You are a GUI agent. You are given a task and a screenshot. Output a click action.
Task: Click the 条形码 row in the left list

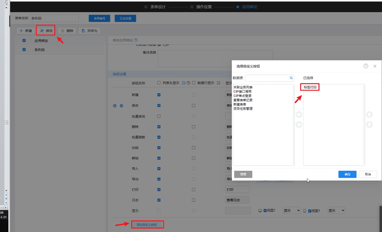coord(60,49)
